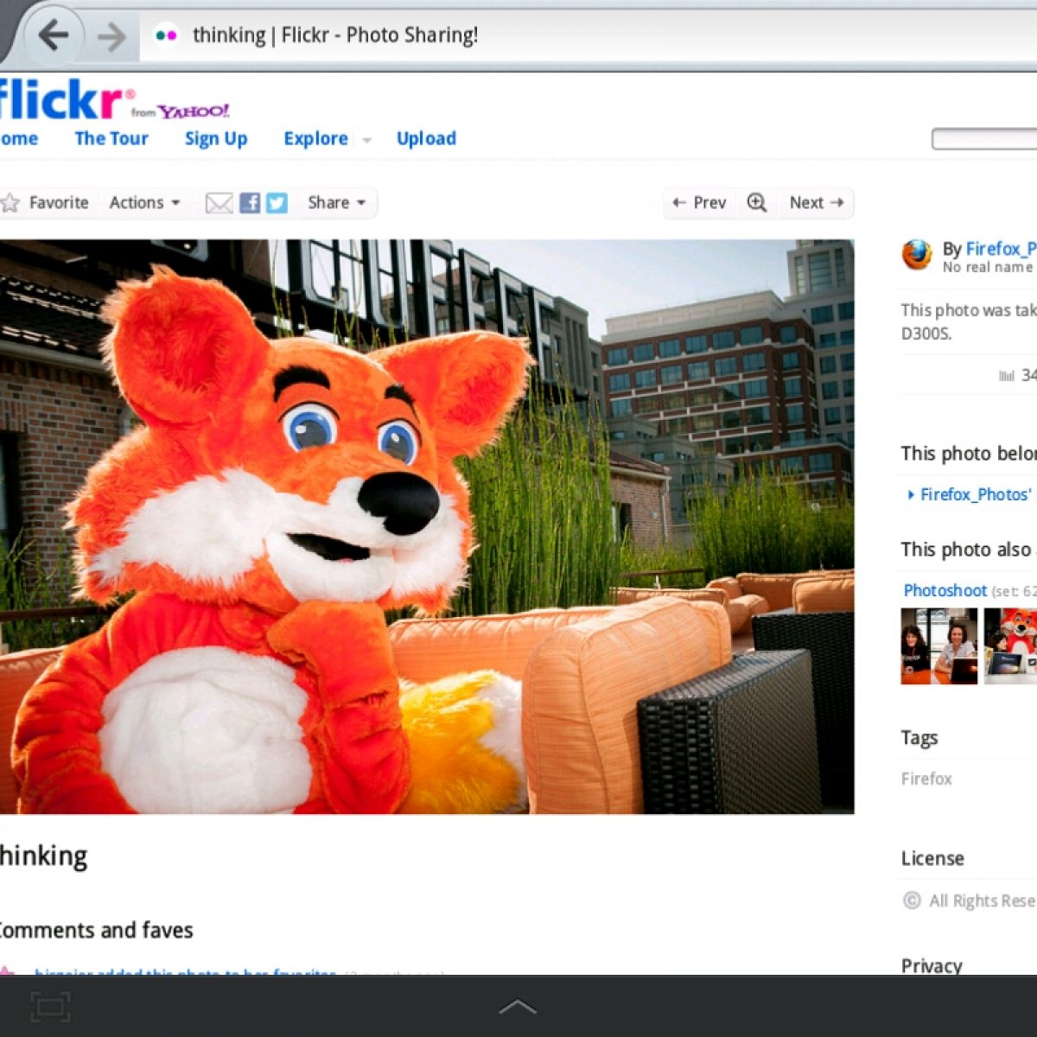This screenshot has height=1037, width=1037.
Task: Open the Photoshoot set link
Action: pyautogui.click(x=945, y=591)
